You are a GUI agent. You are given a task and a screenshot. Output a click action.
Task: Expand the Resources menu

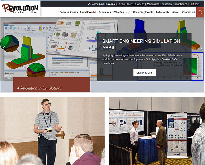click(x=105, y=12)
